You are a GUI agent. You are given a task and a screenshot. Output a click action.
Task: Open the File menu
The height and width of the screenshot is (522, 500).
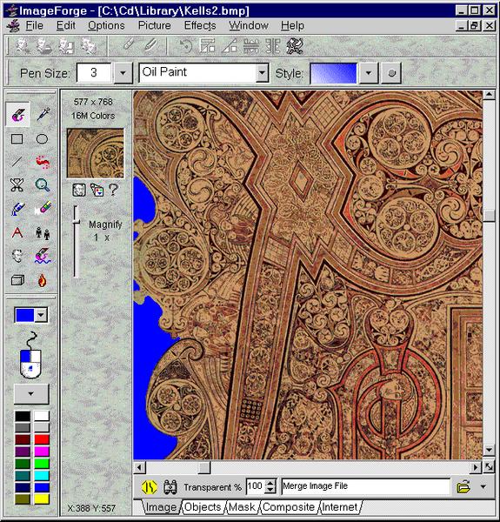(x=34, y=25)
